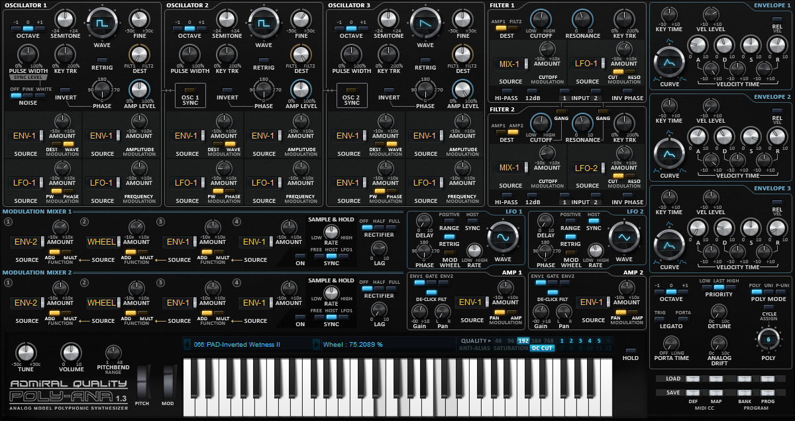The image size is (795, 421).
Task: Turn ON Modulation Mixer 1 Sample & Hold
Action: point(300,255)
